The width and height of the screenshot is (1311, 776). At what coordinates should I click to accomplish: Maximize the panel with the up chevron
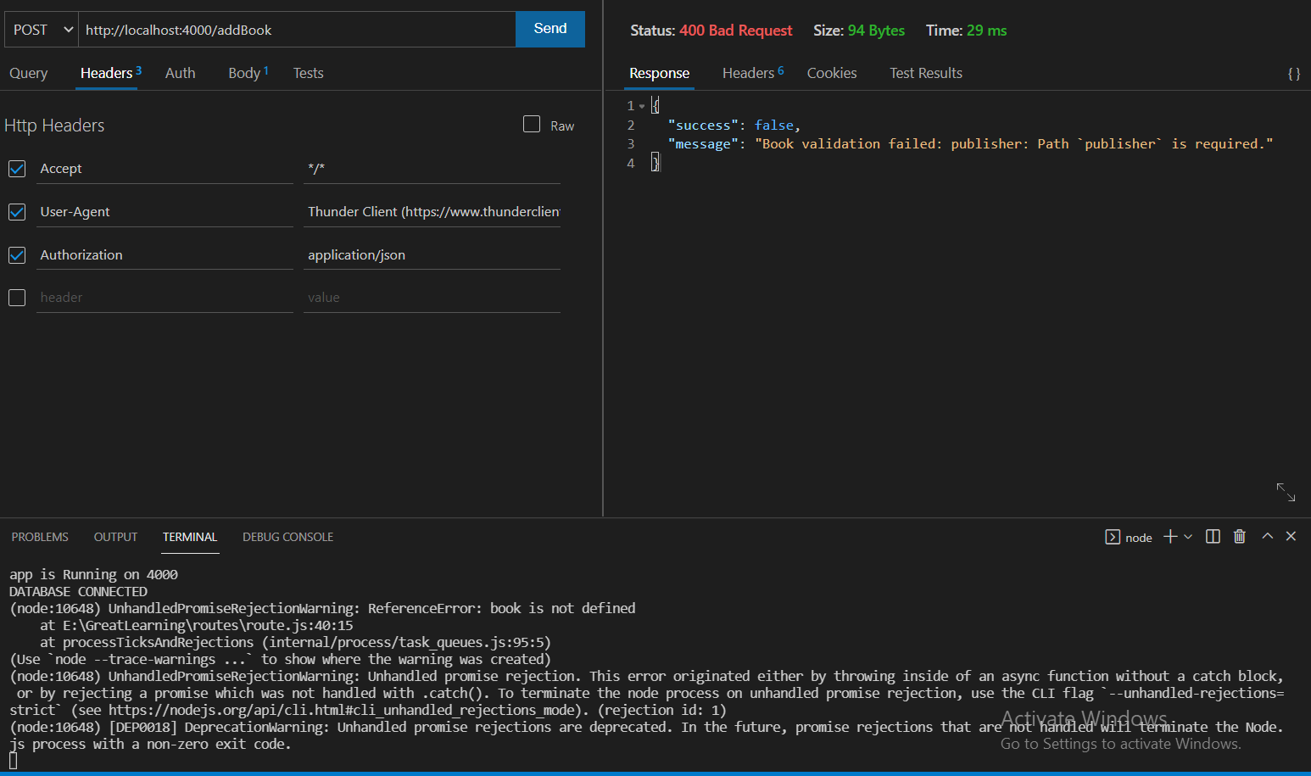[x=1267, y=536]
